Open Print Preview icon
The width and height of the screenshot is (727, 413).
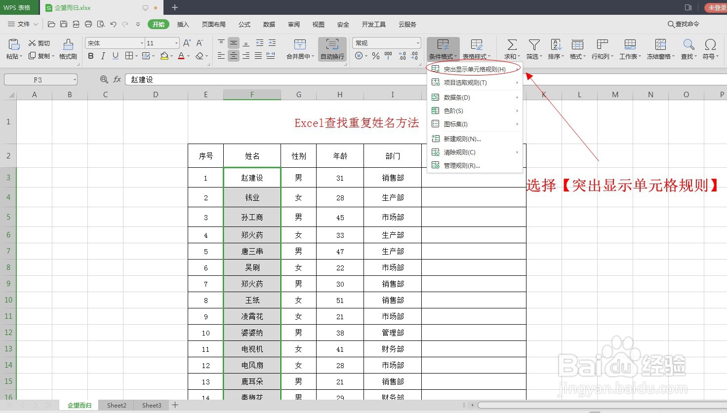click(x=101, y=24)
